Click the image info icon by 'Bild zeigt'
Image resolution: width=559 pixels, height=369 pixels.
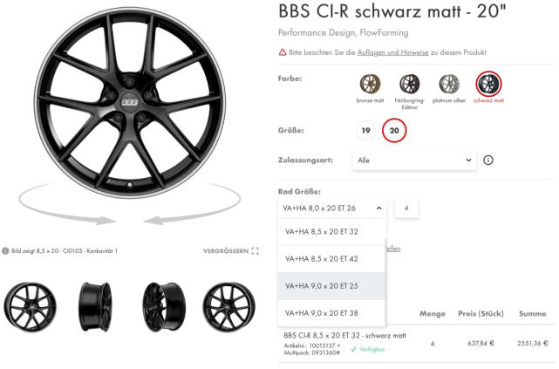[5, 251]
